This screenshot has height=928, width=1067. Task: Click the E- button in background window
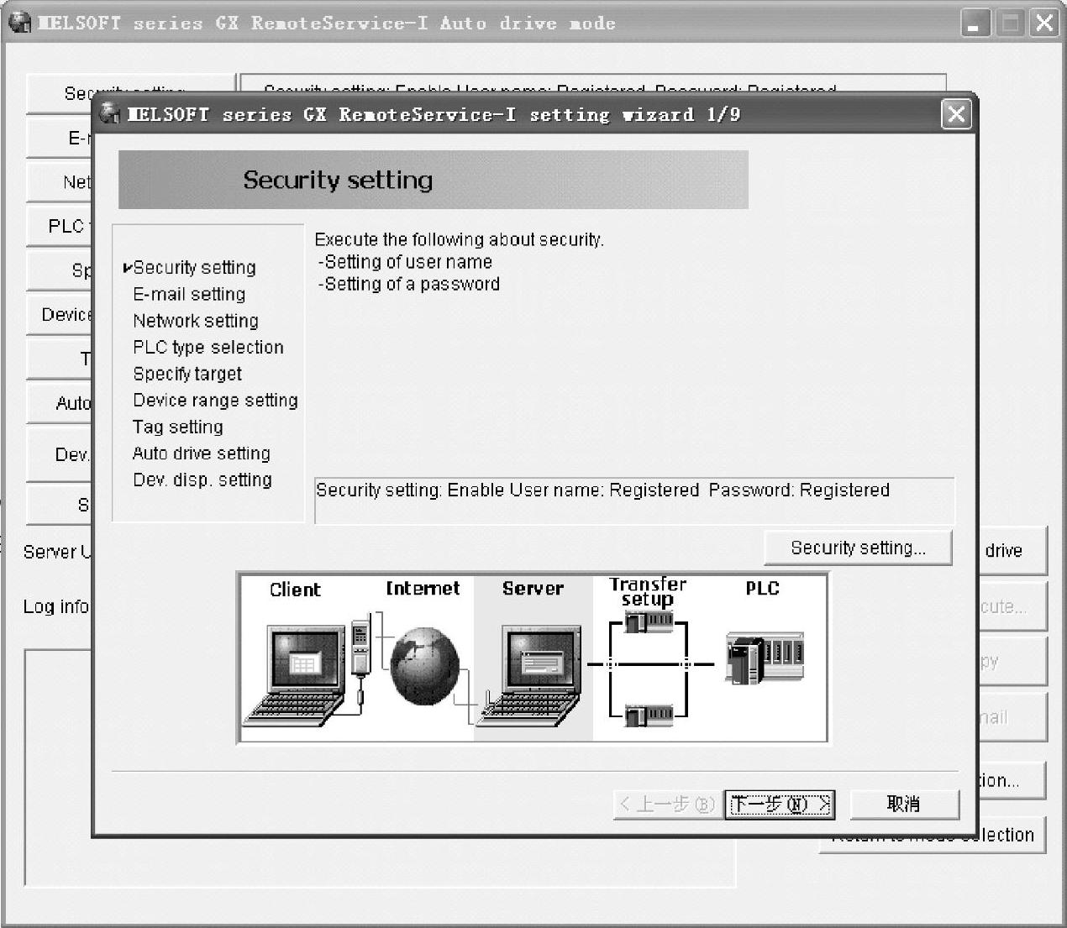pos(60,138)
